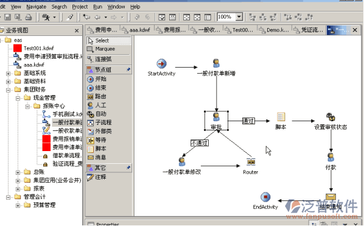Pin the 节点组 palette drawer
The height and width of the screenshot is (226, 364).
coord(128,69)
